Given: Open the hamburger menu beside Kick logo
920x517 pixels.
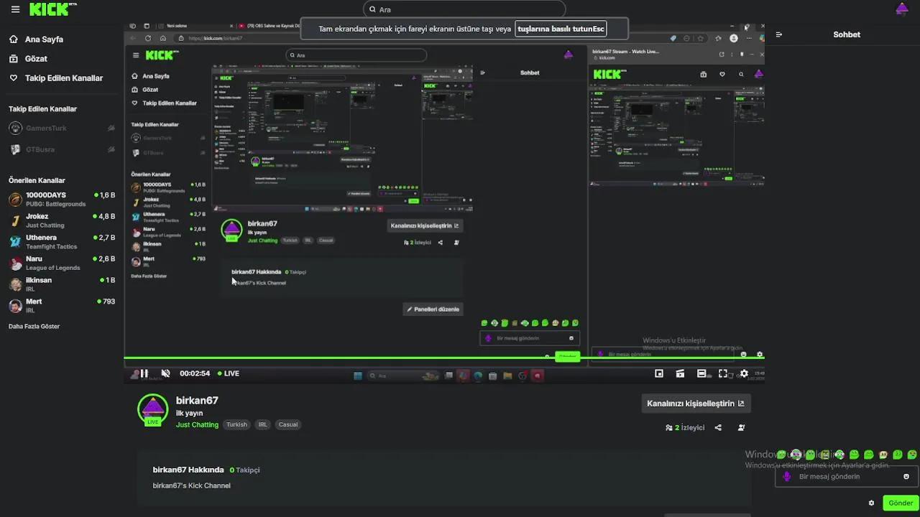Looking at the screenshot, I should (15, 9).
